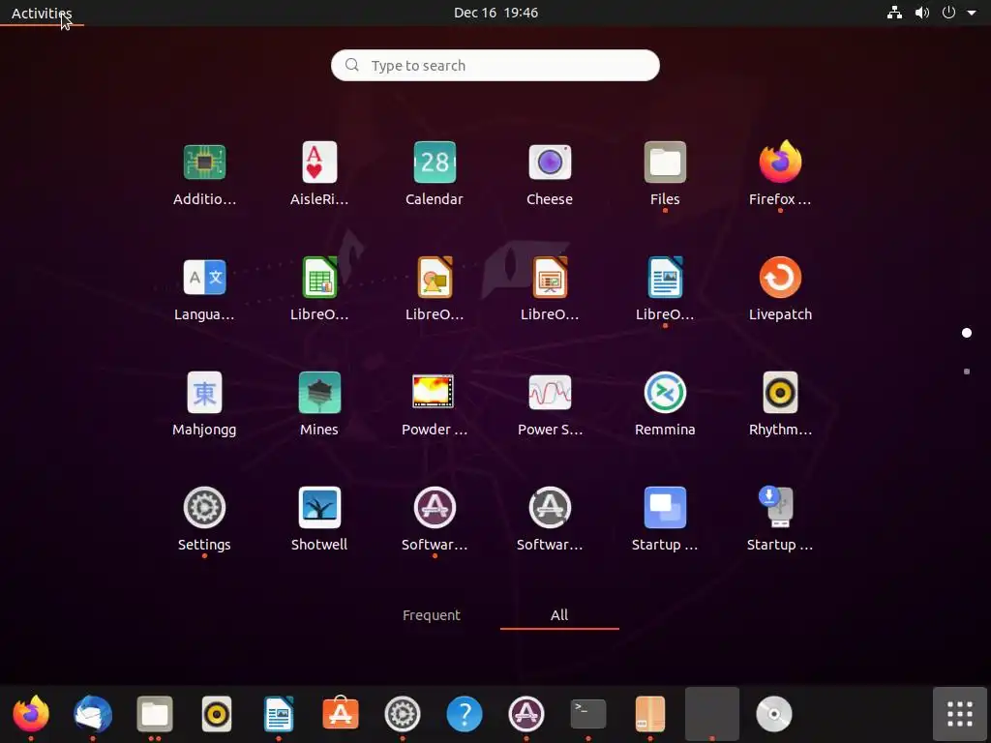Click Rhythmbox speaker icon in the dock
This screenshot has width=991, height=743.
pyautogui.click(x=217, y=714)
